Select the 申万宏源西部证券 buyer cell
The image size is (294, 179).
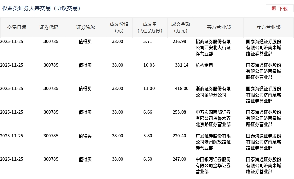[213, 118]
